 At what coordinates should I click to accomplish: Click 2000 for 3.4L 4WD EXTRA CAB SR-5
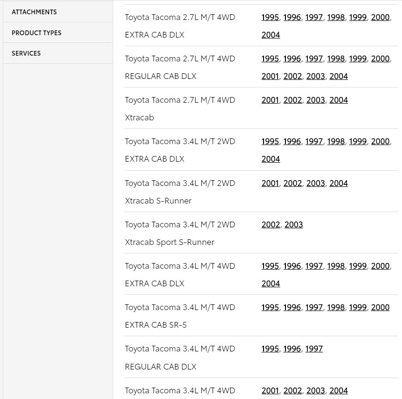coord(380,307)
